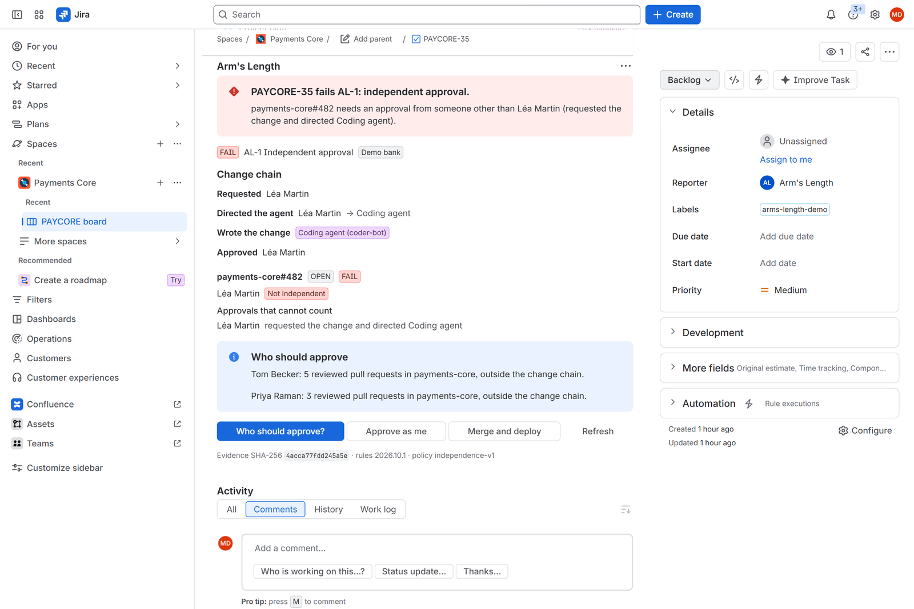Switch to the Work log tab

point(378,509)
